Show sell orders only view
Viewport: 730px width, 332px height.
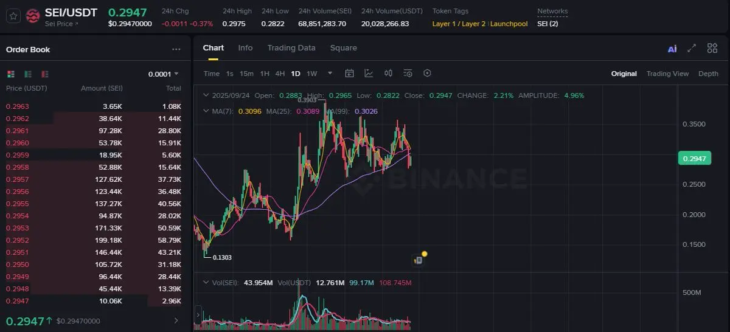[x=45, y=74]
